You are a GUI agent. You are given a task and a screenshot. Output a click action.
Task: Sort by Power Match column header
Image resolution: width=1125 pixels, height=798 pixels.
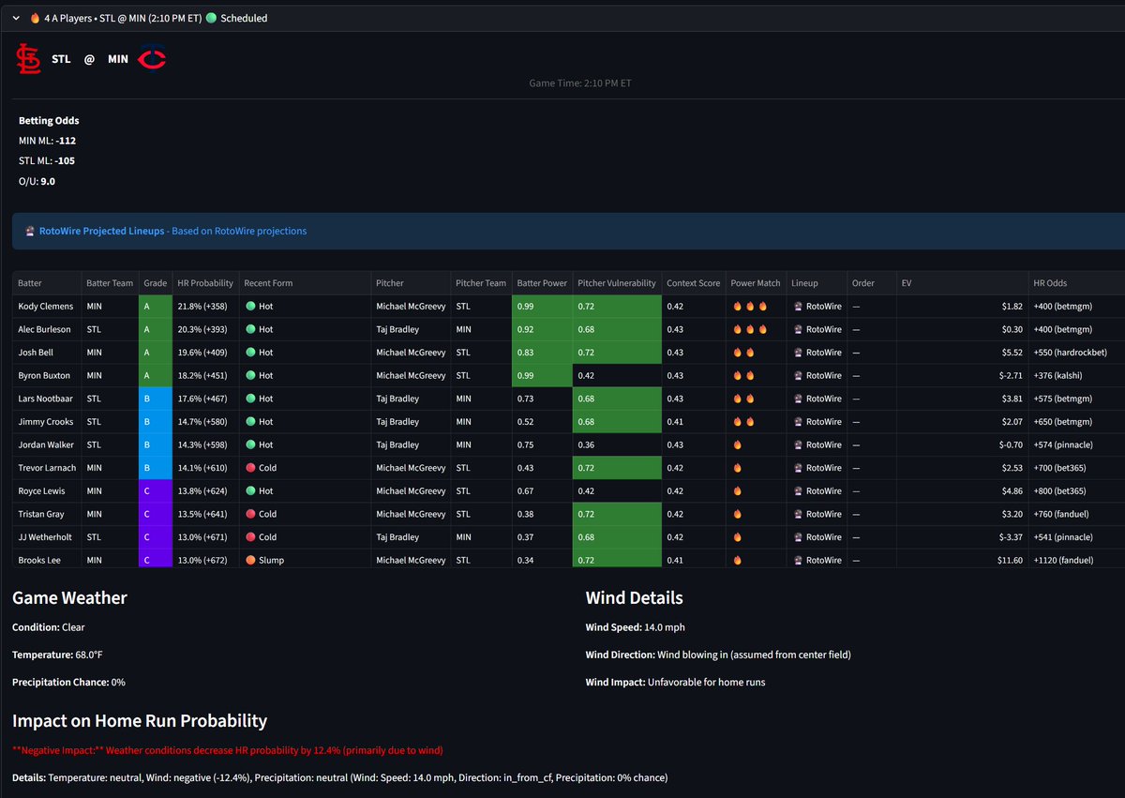pos(756,283)
